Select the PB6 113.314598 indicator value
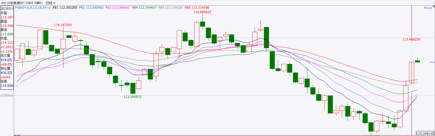This screenshot has height=136, width=435. click(x=197, y=8)
